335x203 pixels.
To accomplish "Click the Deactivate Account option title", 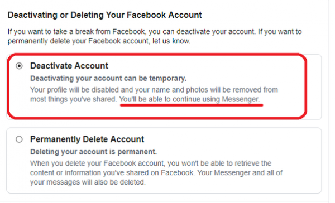I will click(x=69, y=66).
